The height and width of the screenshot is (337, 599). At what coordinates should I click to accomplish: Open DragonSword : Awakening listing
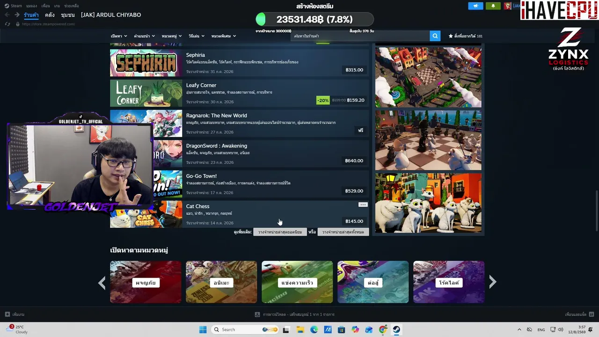pos(240,154)
